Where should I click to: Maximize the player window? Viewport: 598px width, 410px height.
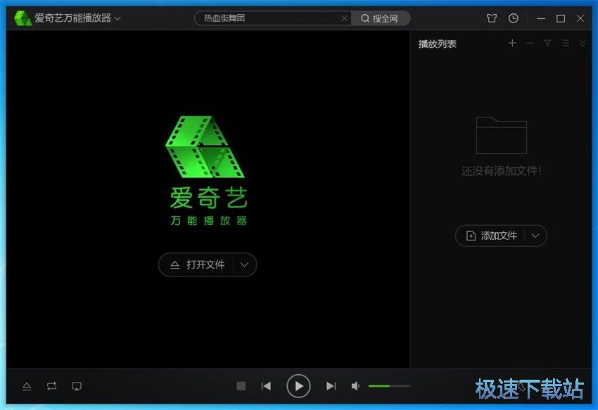(x=561, y=18)
